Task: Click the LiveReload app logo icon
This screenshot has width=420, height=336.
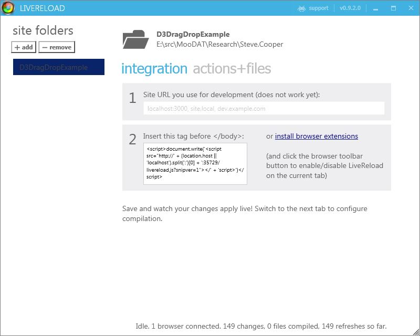Action: click(x=8, y=8)
